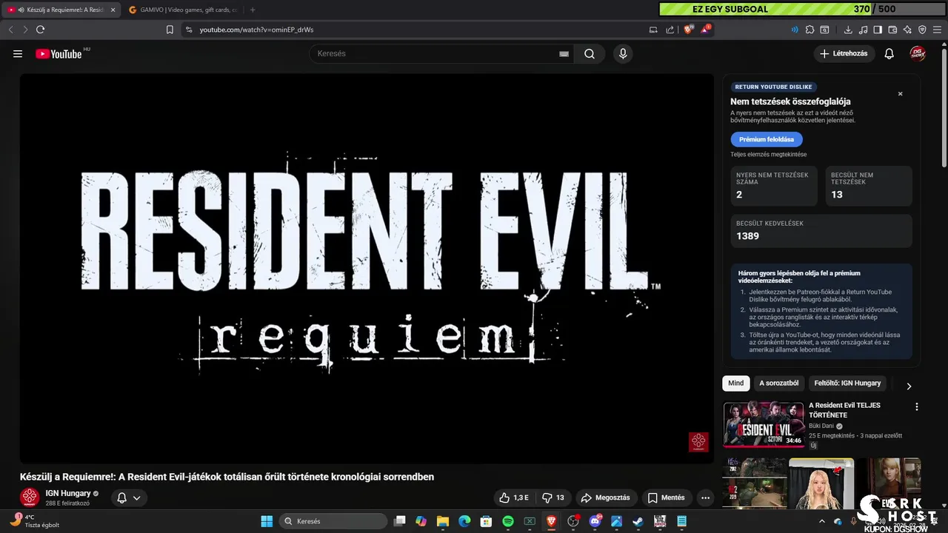The height and width of the screenshot is (533, 948).
Task: Open Leo AI sparkle icon
Action: 907,30
